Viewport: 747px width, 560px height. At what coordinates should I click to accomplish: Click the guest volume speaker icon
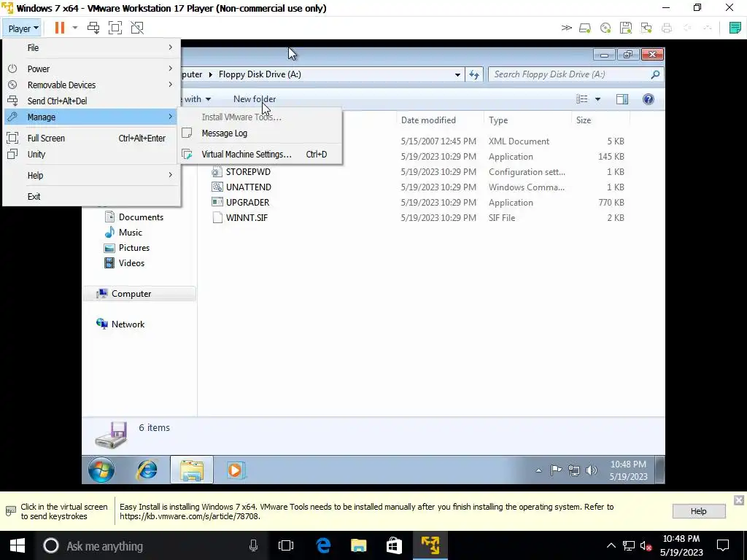(x=592, y=470)
